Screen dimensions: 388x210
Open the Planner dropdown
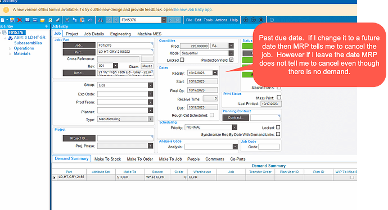click(x=151, y=111)
